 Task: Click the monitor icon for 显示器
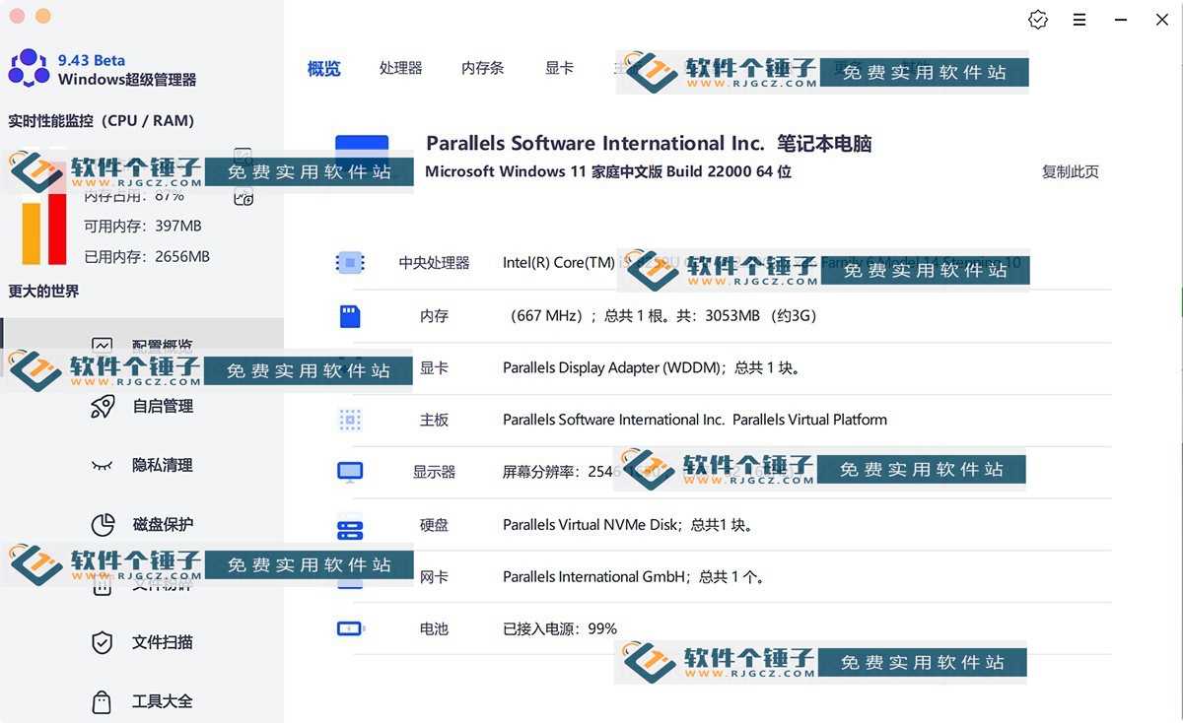(350, 472)
